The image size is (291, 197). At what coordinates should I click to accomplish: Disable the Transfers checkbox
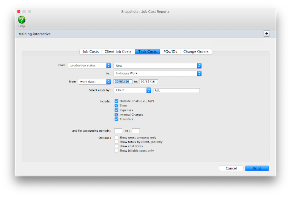(x=116, y=119)
